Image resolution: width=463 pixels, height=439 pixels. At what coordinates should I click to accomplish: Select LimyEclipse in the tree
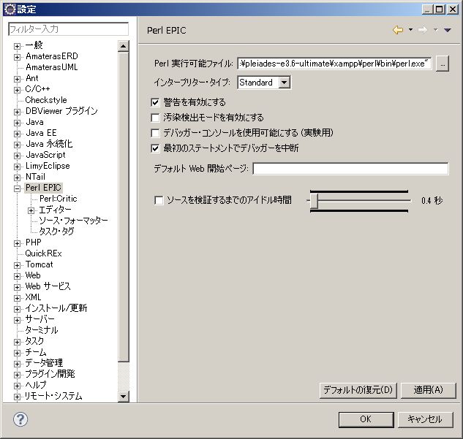pos(48,166)
